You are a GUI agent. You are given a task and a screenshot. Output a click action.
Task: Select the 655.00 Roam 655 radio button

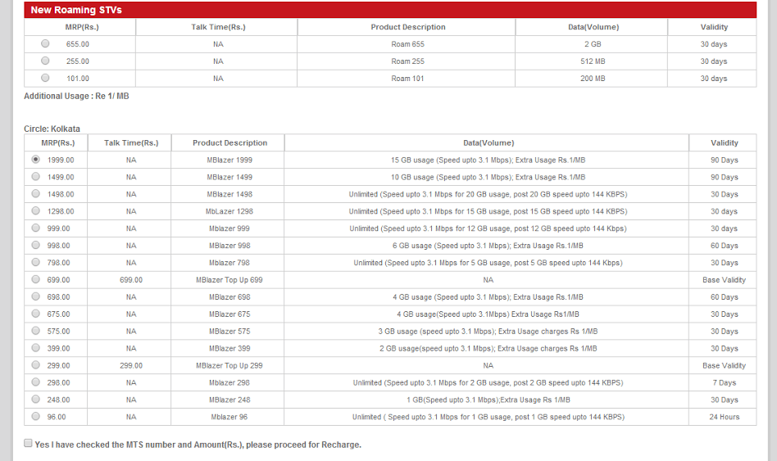point(45,43)
